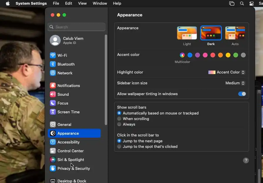
Task: Go to Notifications settings label
Action: (69, 85)
